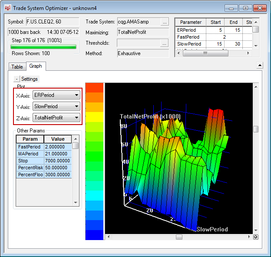This screenshot has height=257, width=271.
Task: Click the Trade System browse ellipsis button
Action: click(x=165, y=21)
